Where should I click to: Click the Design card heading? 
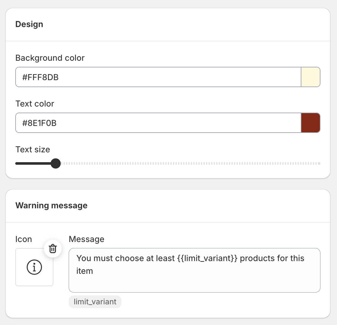coord(29,24)
